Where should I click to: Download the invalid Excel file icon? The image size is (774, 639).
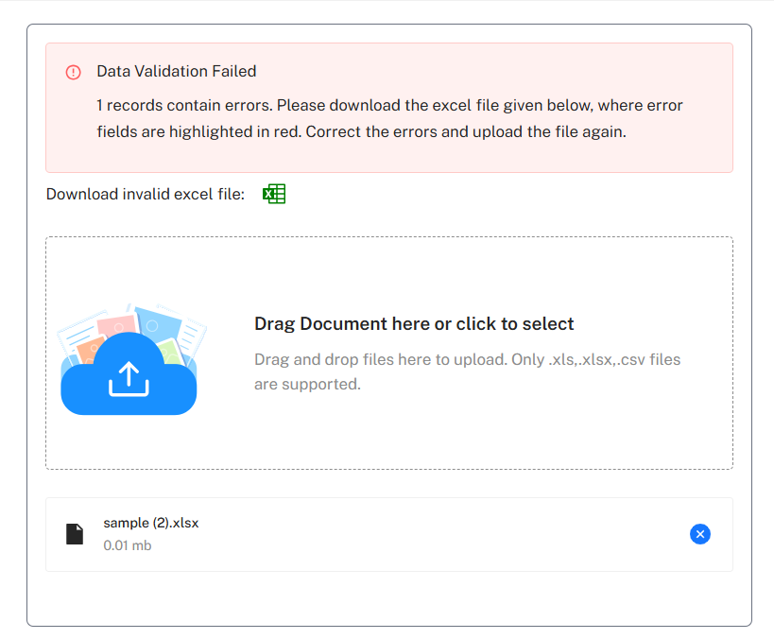pos(274,194)
